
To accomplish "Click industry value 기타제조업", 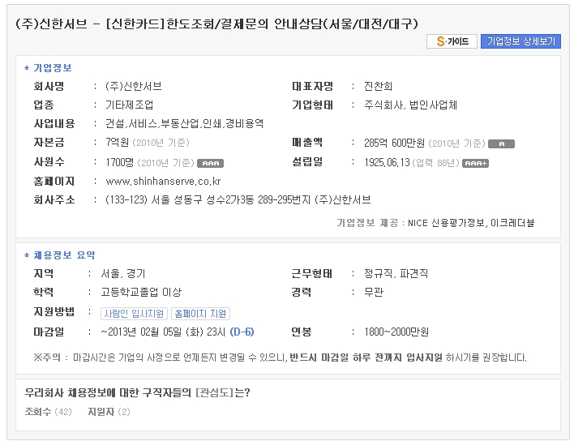I will (x=129, y=105).
